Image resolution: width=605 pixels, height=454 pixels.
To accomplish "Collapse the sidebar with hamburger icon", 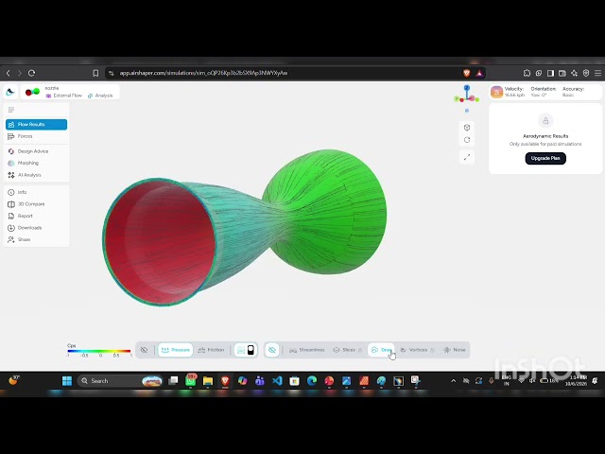I will coord(11,110).
